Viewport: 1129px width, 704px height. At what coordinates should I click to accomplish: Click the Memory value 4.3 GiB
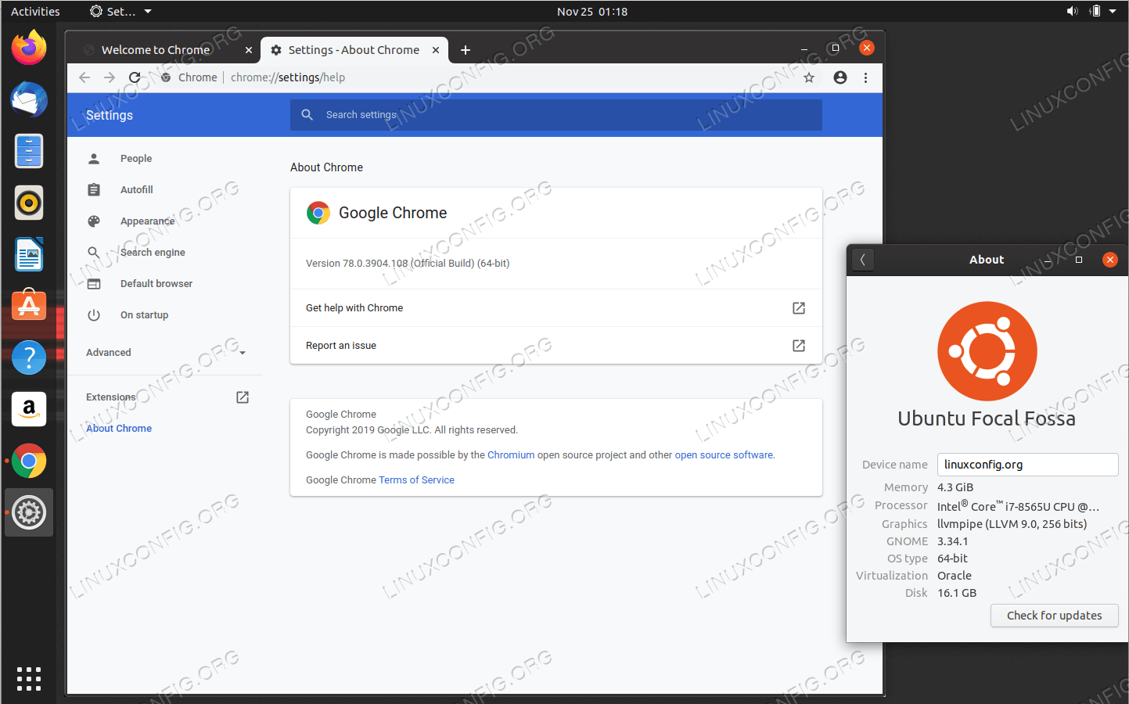click(x=955, y=487)
